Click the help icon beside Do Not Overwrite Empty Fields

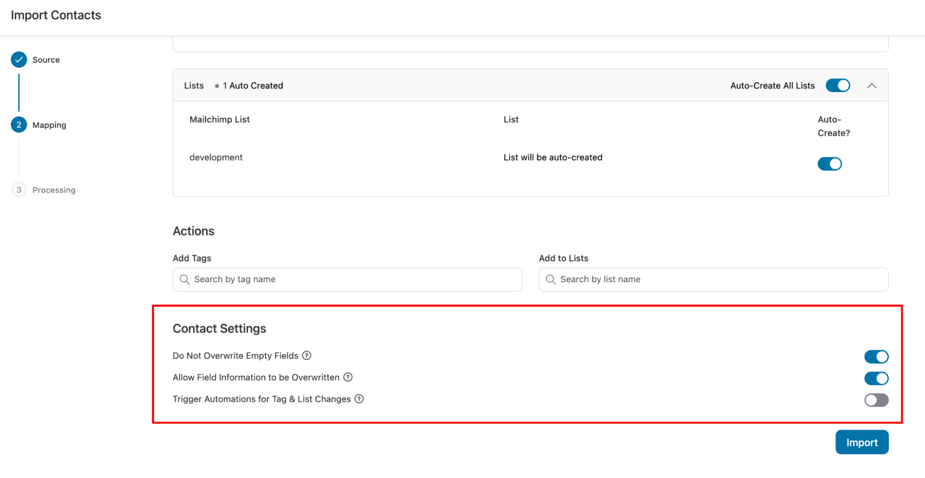click(307, 355)
